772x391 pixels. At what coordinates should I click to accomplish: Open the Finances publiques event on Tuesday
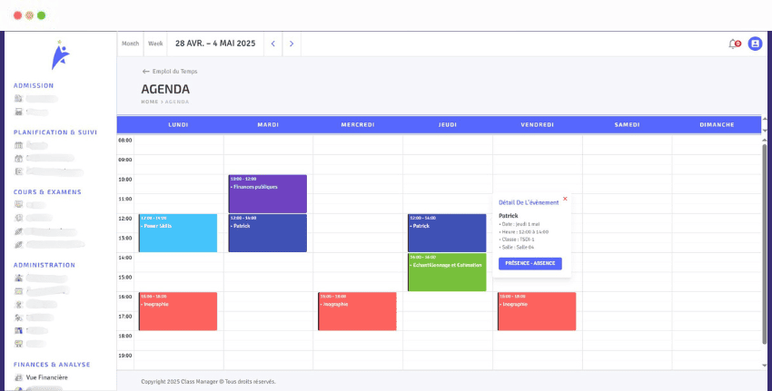click(267, 193)
